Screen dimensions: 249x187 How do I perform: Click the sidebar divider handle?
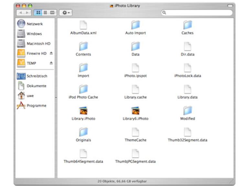pos(56,98)
